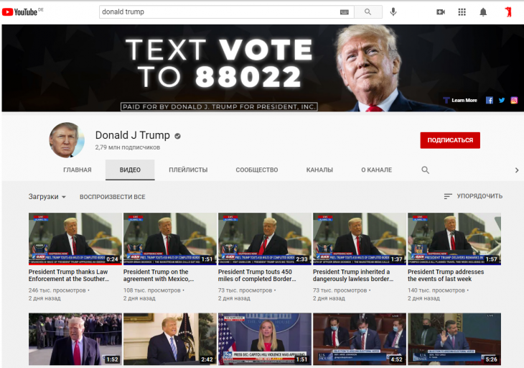Image resolution: width=524 pixels, height=368 pixels.
Task: Click the sort lines icon next to УПОРЯДОЧИТЬ
Action: click(x=448, y=196)
